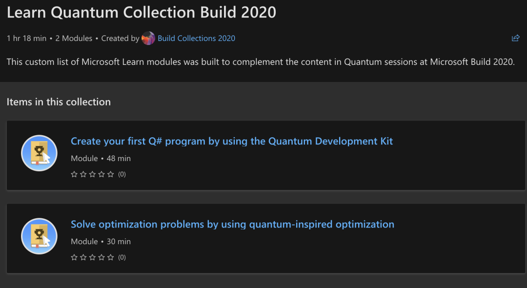Viewport: 527px width, 288px height.
Task: Give the optimization module four stars
Action: click(x=101, y=257)
